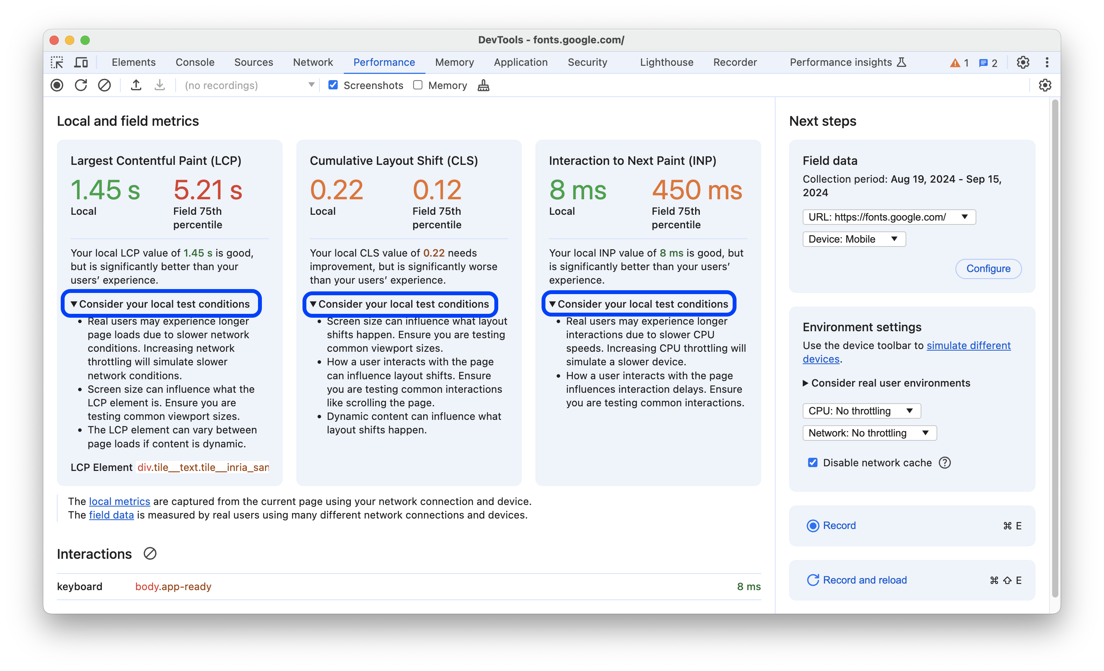Click the clear/stop recording icon
The width and height of the screenshot is (1104, 671).
point(103,85)
